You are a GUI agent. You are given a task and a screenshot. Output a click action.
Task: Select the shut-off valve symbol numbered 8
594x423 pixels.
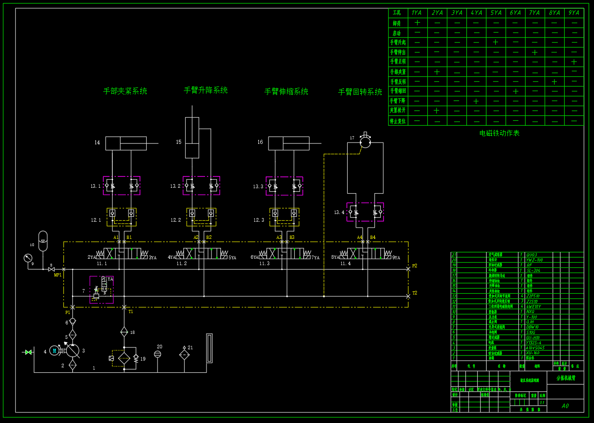click(x=51, y=269)
